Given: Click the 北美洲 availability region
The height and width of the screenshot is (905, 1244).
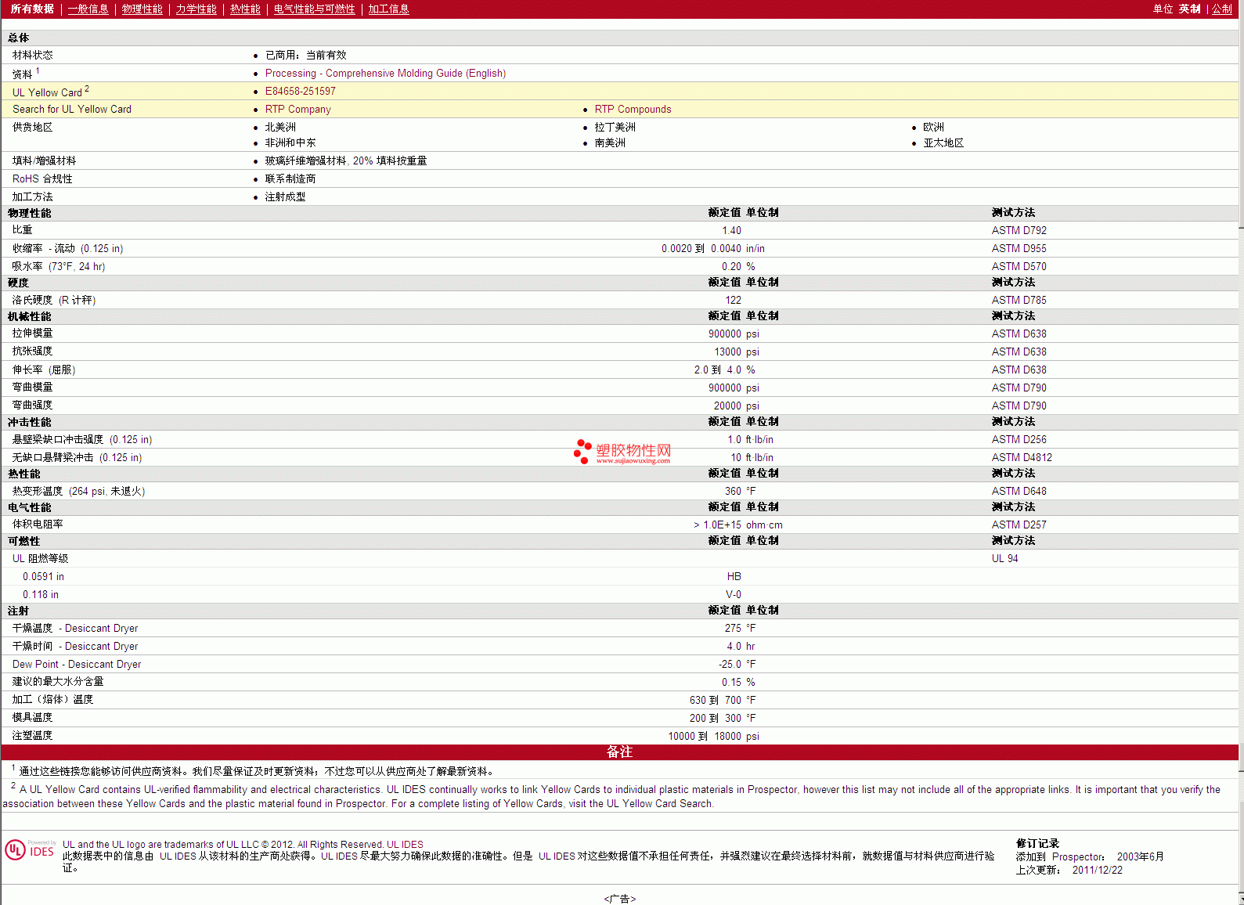Looking at the screenshot, I should point(280,127).
